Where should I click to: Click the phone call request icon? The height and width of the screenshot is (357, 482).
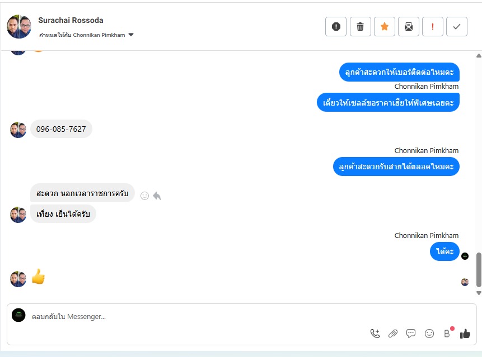pyautogui.click(x=375, y=334)
